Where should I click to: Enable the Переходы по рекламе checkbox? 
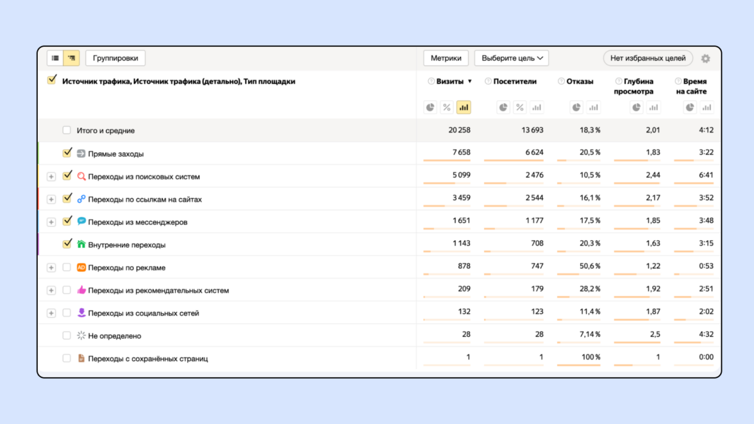pyautogui.click(x=67, y=267)
